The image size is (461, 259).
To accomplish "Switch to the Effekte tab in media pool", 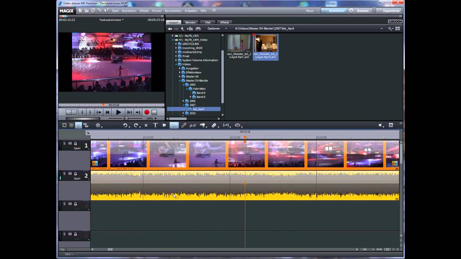I will click(224, 22).
